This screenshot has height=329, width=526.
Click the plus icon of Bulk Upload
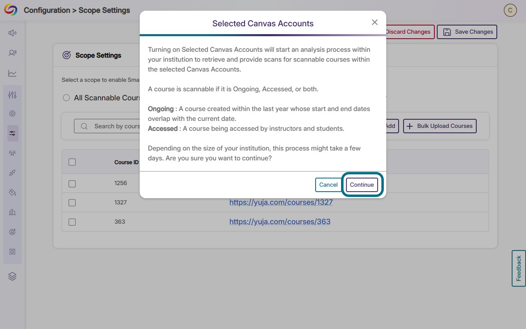click(410, 126)
